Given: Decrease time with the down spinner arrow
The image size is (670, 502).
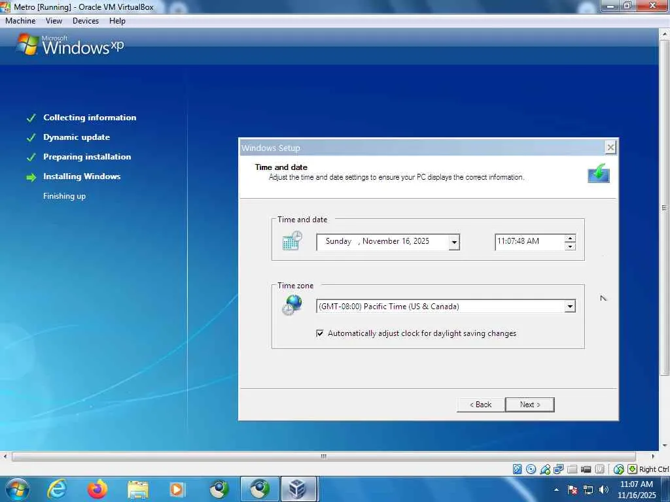Looking at the screenshot, I should point(570,246).
